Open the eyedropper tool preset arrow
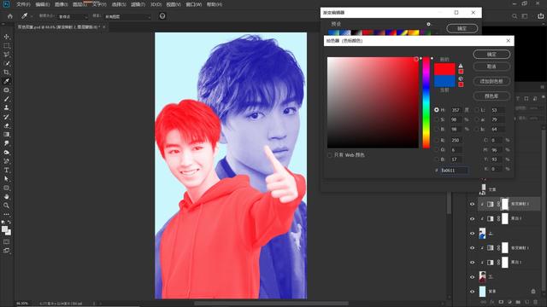Image resolution: width=547 pixels, height=307 pixels. coord(31,16)
